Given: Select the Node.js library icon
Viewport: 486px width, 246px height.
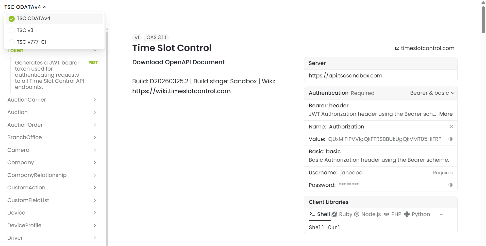Looking at the screenshot, I should coord(357,214).
